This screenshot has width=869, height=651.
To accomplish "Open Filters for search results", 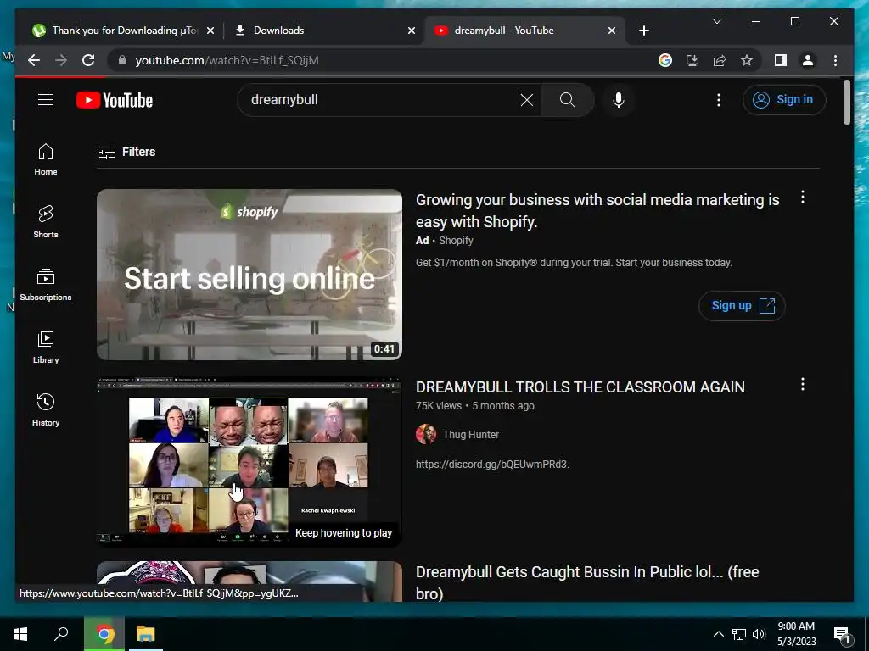I will point(127,152).
